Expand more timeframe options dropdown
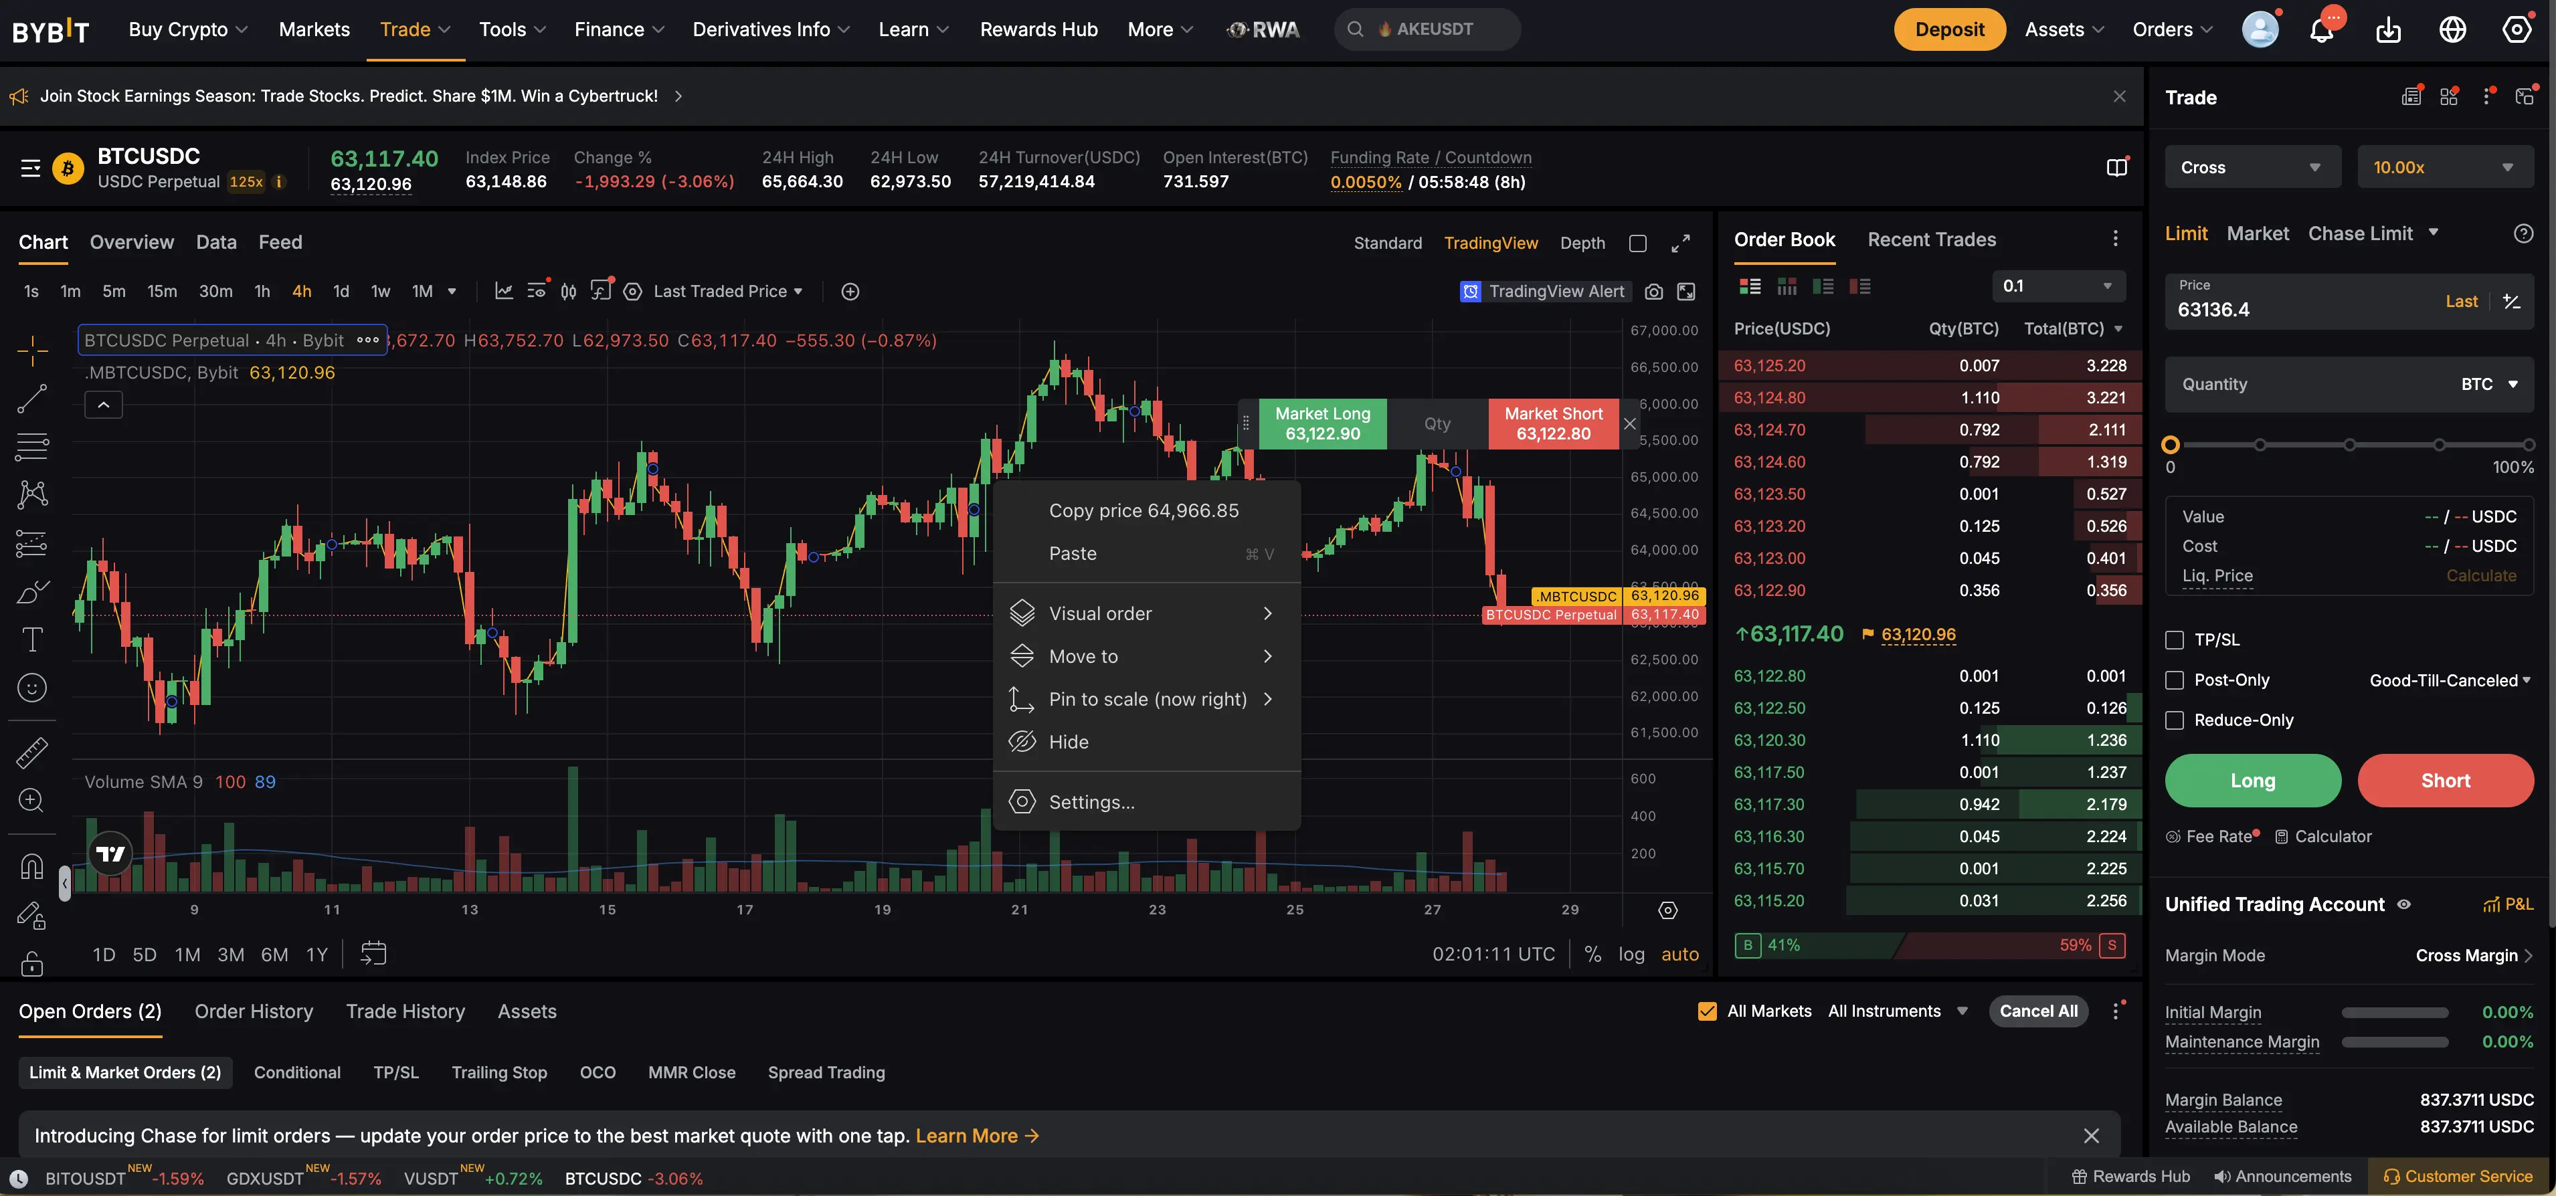 (x=452, y=292)
